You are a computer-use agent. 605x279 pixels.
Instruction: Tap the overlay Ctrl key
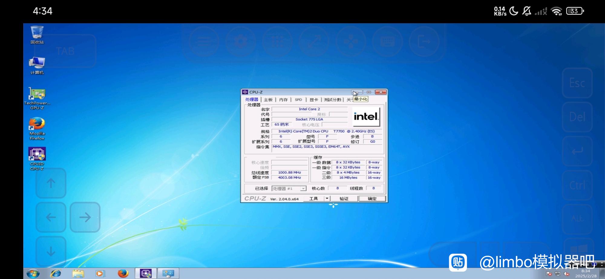click(x=577, y=185)
